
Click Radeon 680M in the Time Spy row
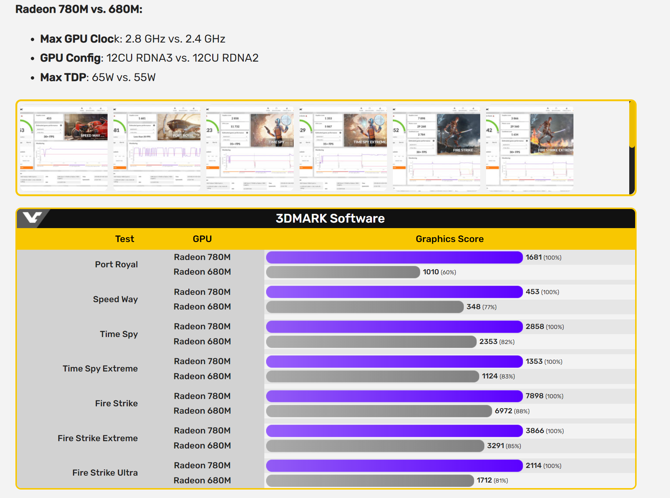pyautogui.click(x=202, y=341)
